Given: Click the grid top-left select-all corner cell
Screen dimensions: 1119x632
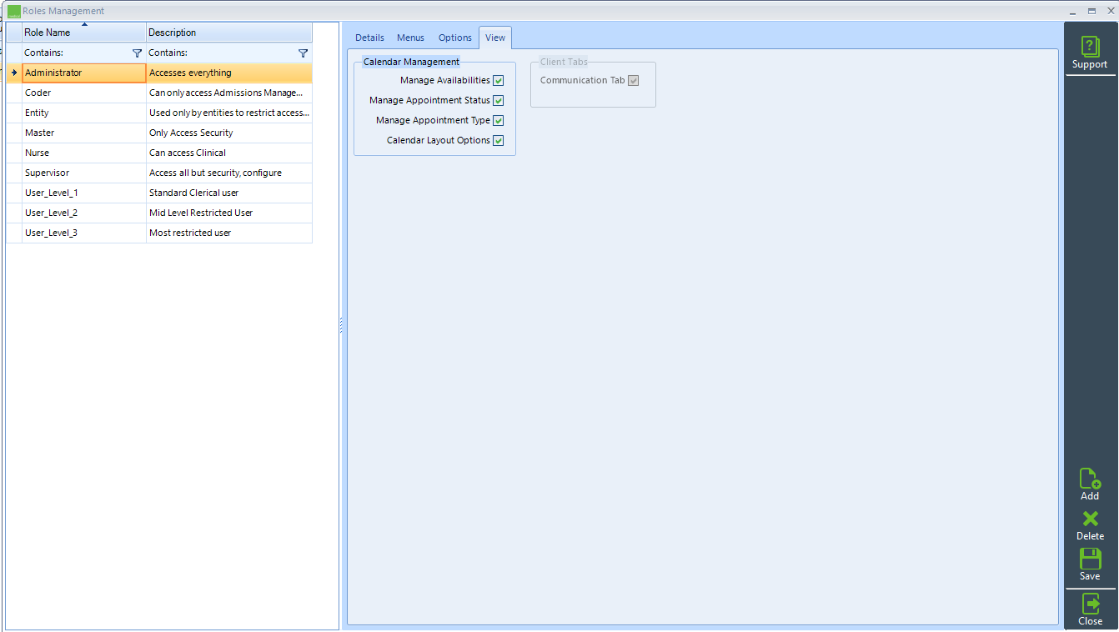Looking at the screenshot, I should tap(14, 33).
